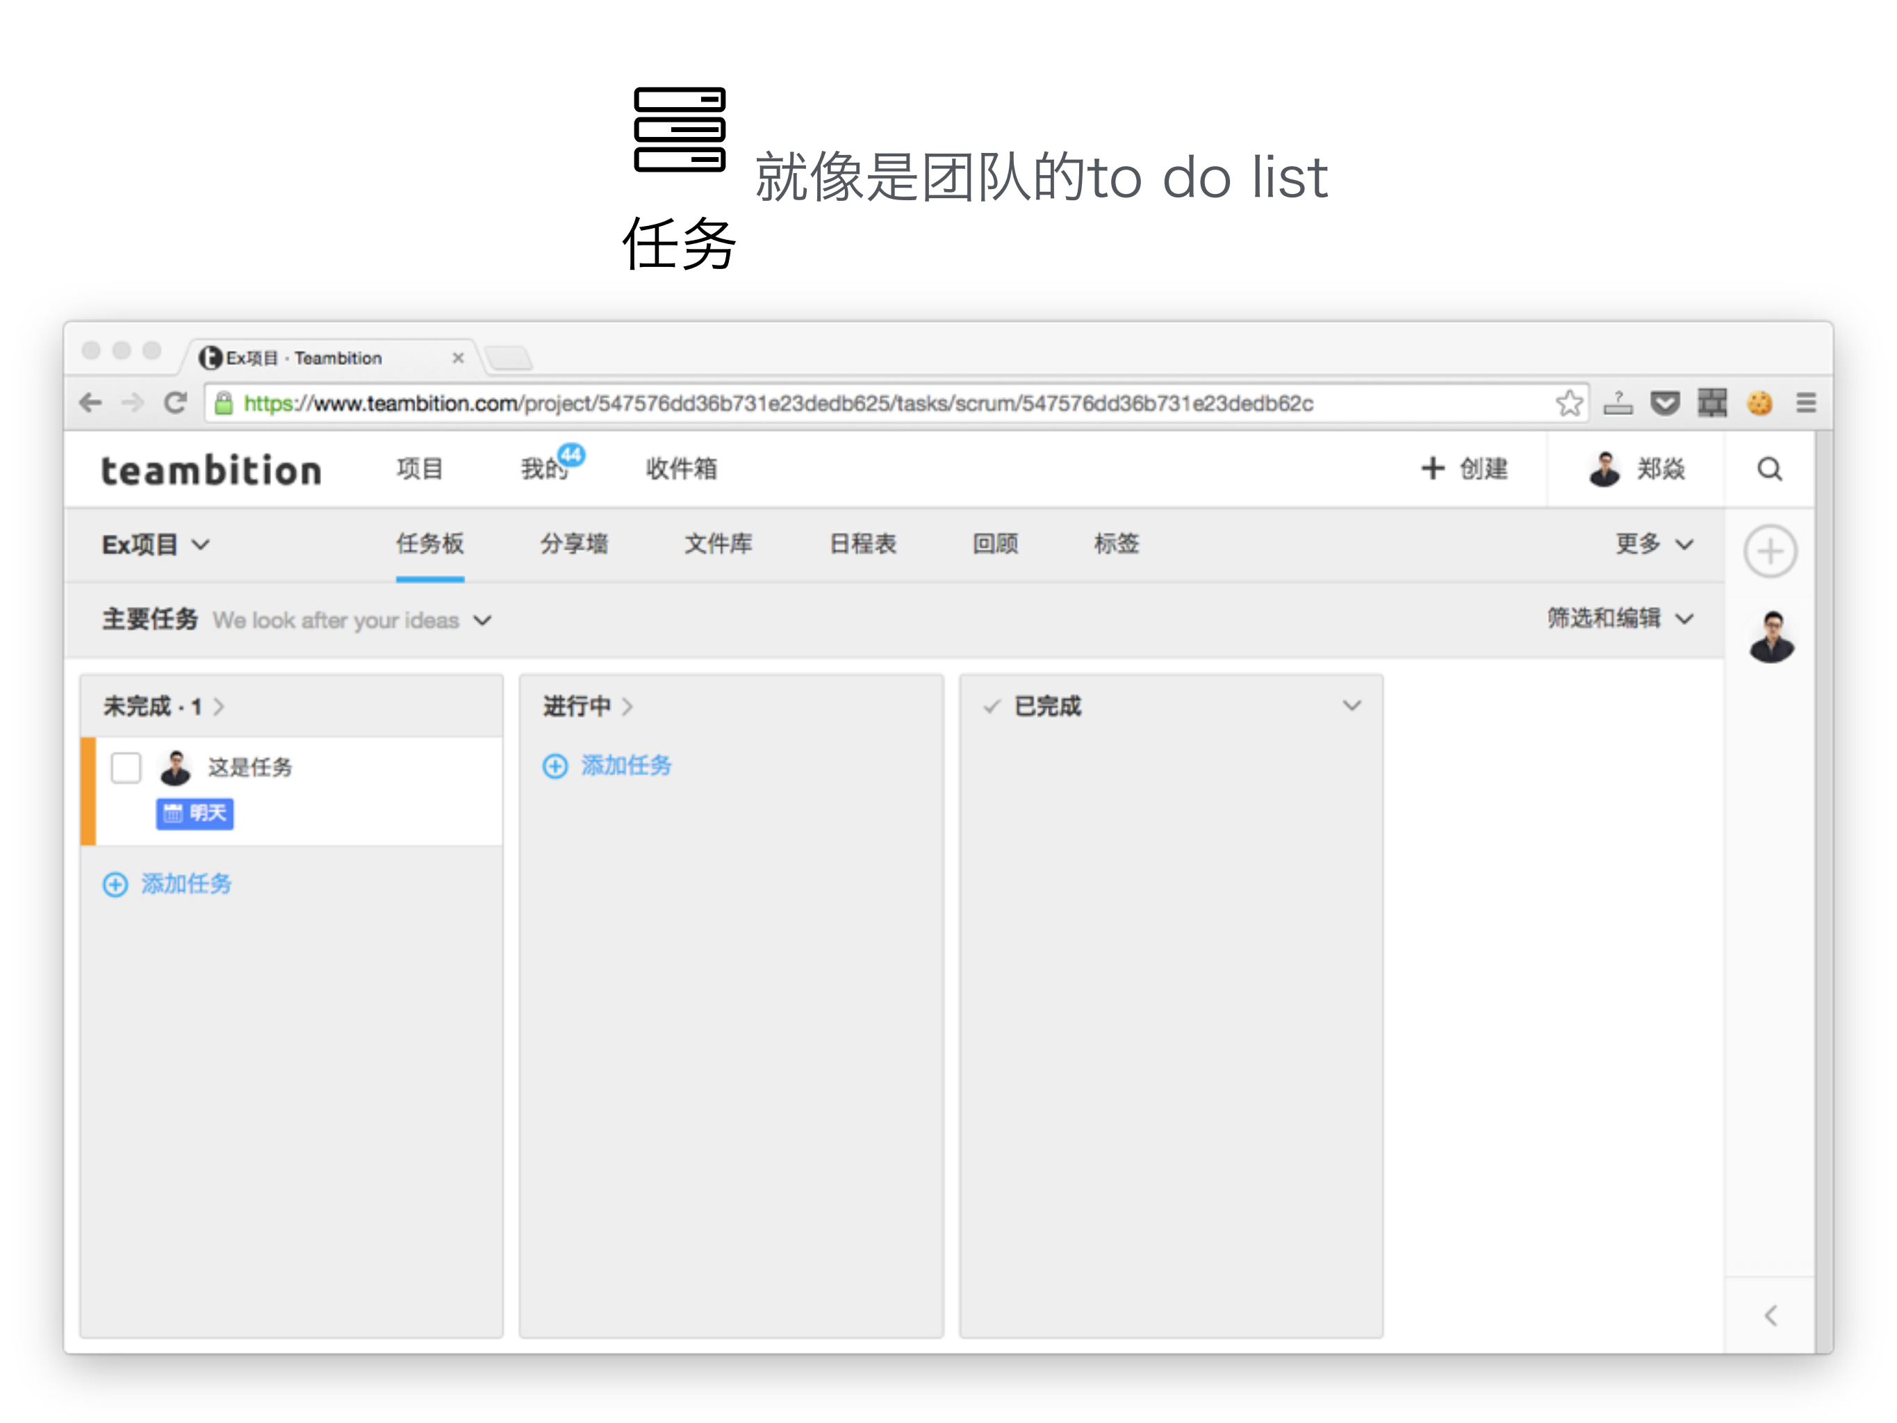The image size is (1897, 1423).
Task: Click the 创建 plus icon in top bar
Action: pyautogui.click(x=1433, y=469)
